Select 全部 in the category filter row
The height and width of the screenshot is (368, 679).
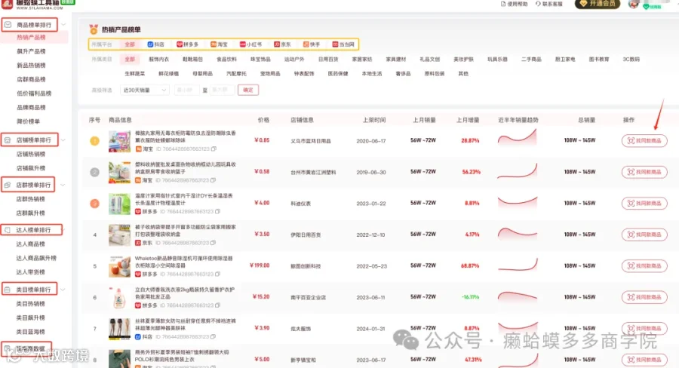pyautogui.click(x=130, y=60)
